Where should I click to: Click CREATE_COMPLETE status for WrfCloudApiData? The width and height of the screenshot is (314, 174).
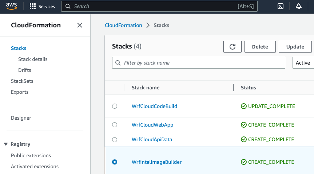coord(271,139)
